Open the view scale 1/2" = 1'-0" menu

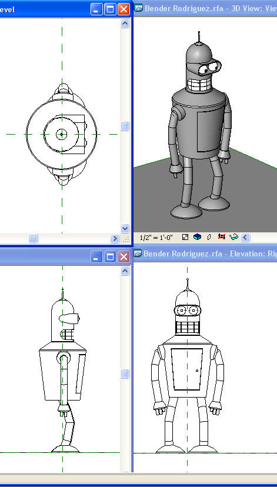(156, 238)
